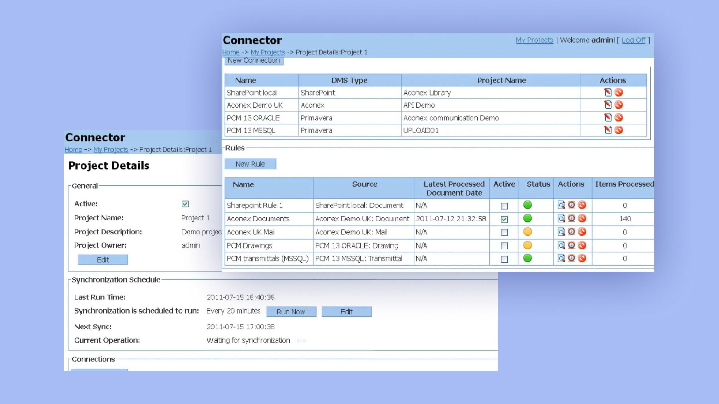Open clock icon for Sharepoint Rule 1

pyautogui.click(x=572, y=205)
